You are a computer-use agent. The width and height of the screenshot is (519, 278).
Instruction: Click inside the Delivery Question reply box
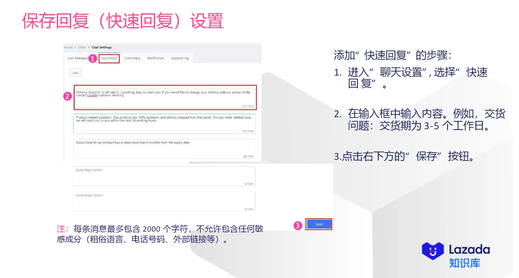click(x=164, y=97)
